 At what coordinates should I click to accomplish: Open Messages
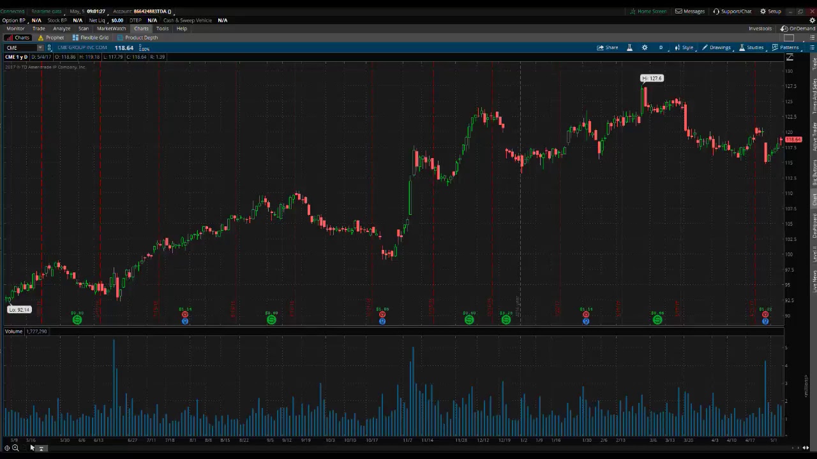tap(690, 11)
